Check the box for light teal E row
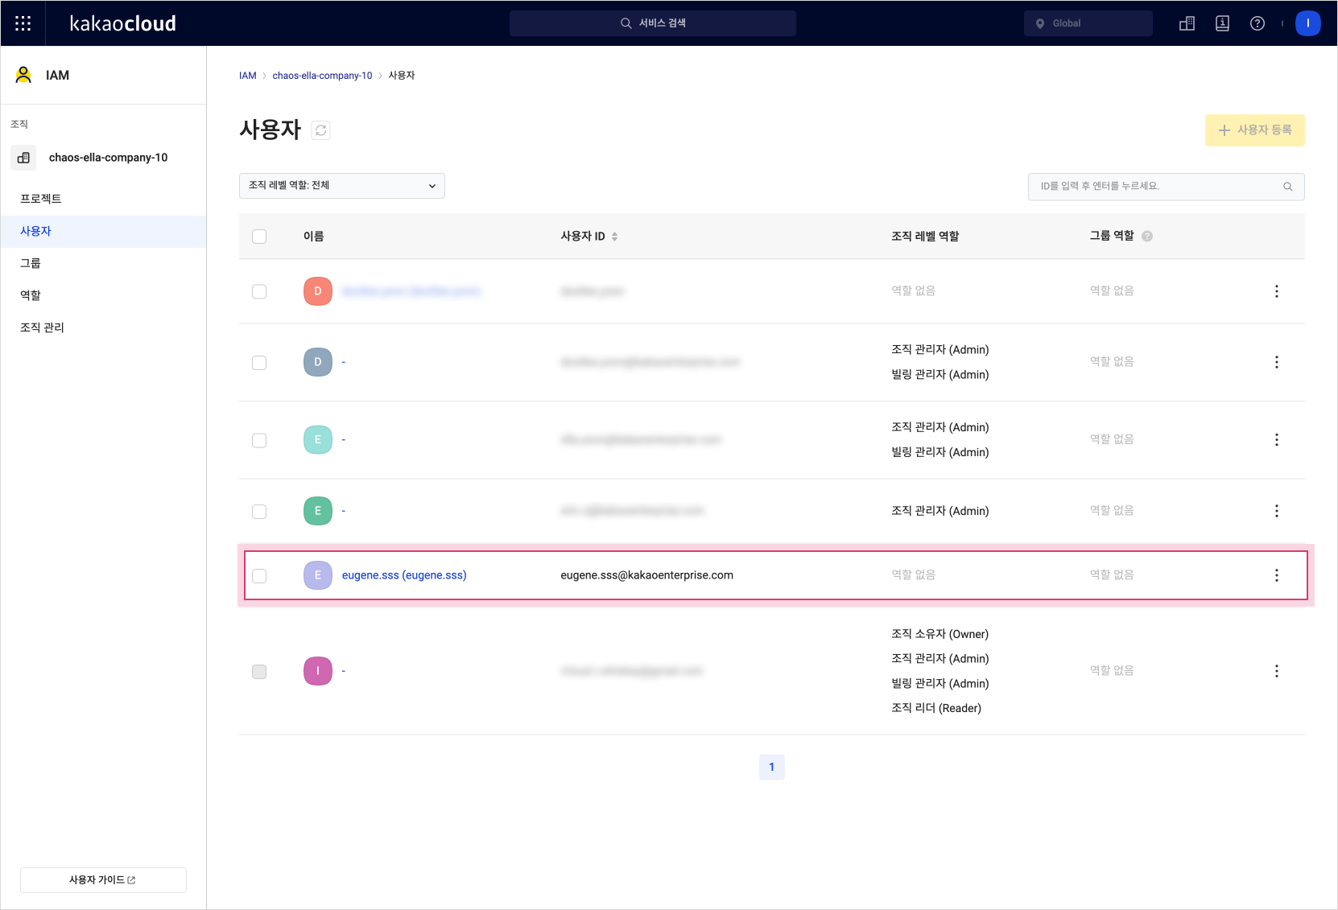 (x=259, y=440)
